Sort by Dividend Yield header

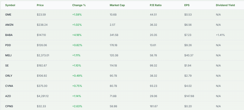pos(225,5)
